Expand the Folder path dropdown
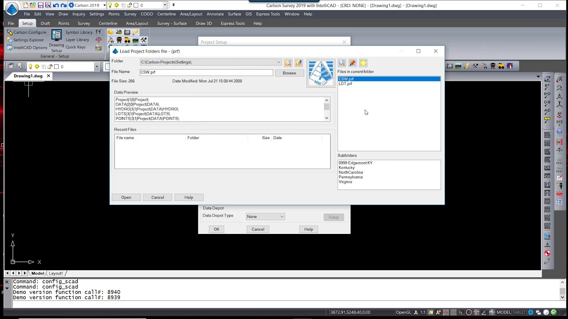 (x=279, y=62)
